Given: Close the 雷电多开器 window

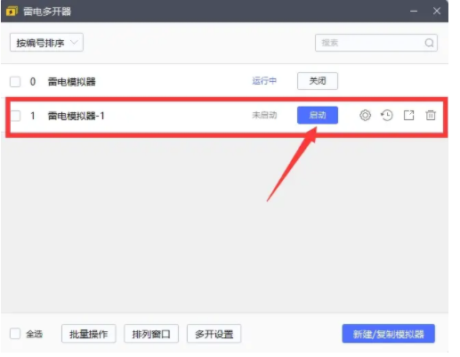Looking at the screenshot, I should [437, 11].
